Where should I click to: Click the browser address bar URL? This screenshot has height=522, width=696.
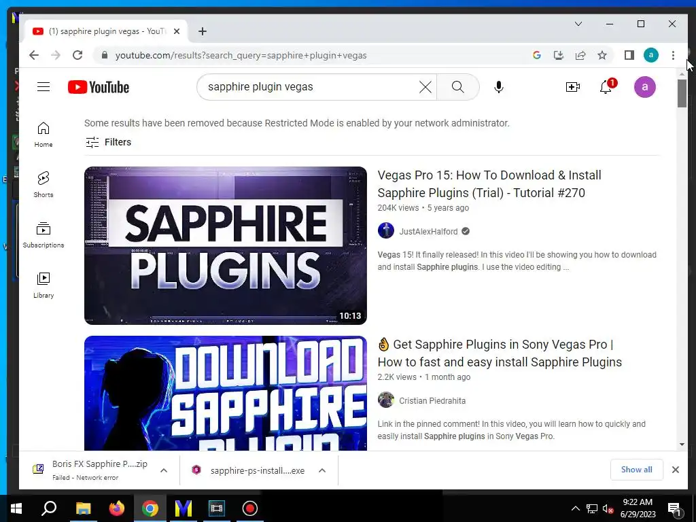tap(241, 56)
